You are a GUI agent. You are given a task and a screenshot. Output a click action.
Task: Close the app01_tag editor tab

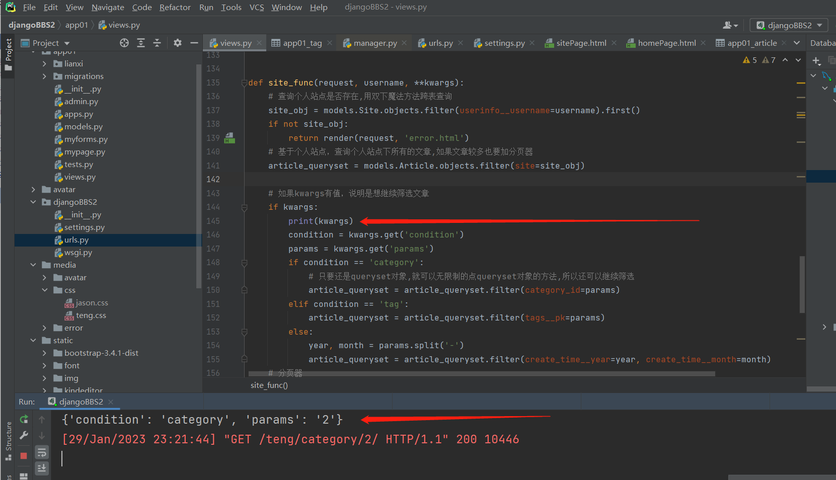point(330,43)
